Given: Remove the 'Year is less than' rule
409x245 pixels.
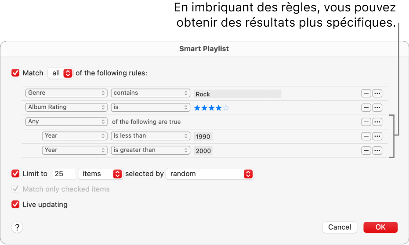Looking at the screenshot, I should (366, 136).
